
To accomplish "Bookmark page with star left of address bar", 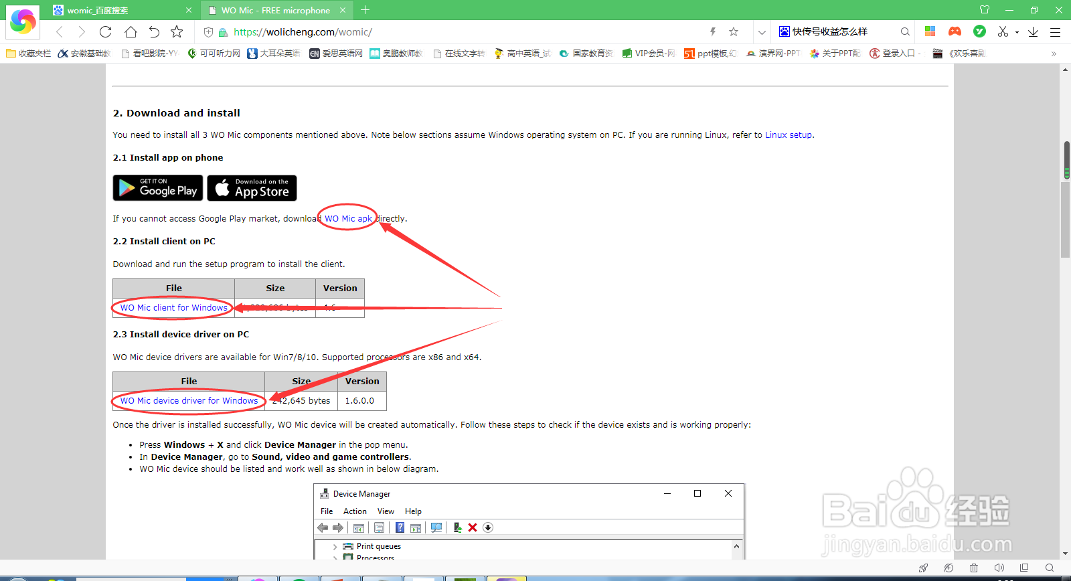I will point(177,31).
